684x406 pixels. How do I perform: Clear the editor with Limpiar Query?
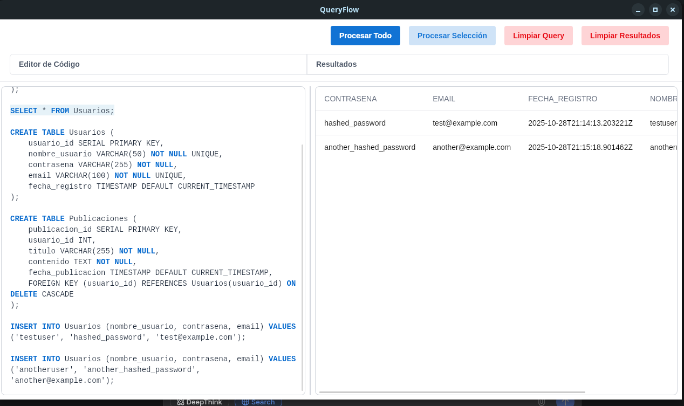pyautogui.click(x=538, y=36)
